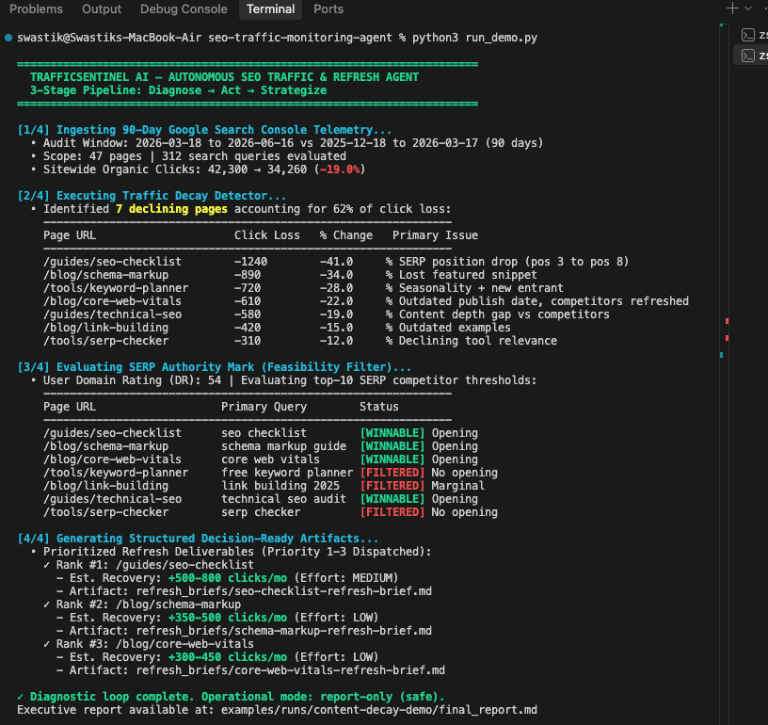768x725 pixels.
Task: Click the 'Click Loss' column header
Action: (x=267, y=235)
